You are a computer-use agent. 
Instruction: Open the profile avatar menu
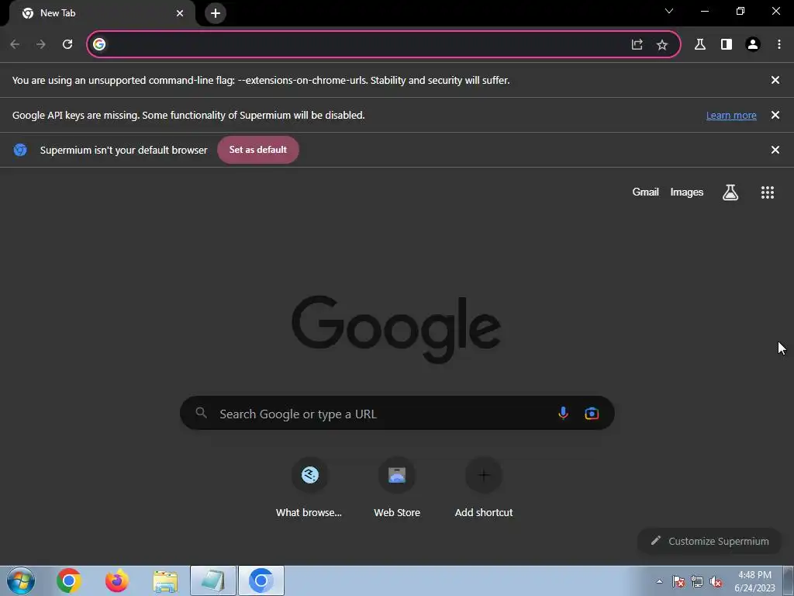click(752, 44)
